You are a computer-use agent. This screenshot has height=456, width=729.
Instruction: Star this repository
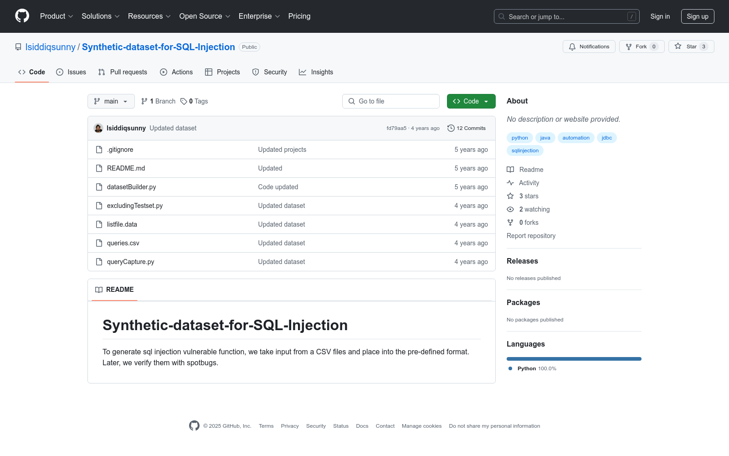click(x=691, y=47)
